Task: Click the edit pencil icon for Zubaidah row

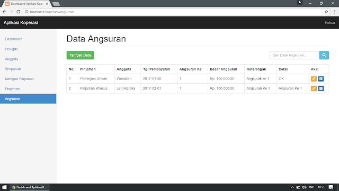Action: pyautogui.click(x=314, y=79)
